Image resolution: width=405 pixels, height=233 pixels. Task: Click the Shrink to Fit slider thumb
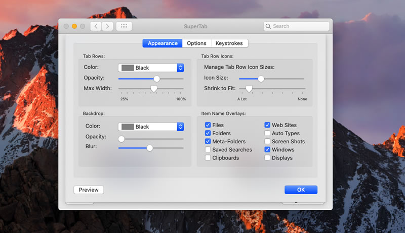(x=249, y=89)
